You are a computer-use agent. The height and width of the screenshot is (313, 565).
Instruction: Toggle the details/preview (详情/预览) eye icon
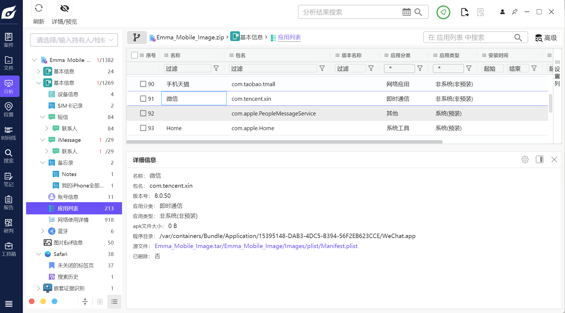click(x=64, y=8)
